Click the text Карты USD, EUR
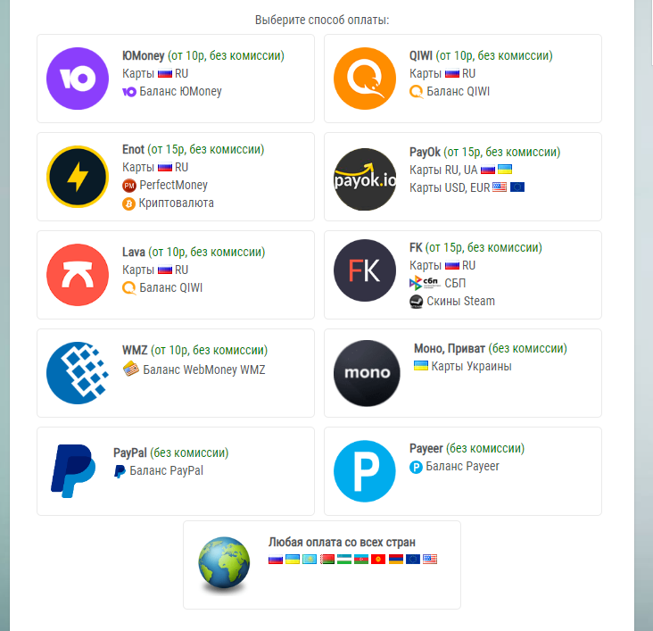Screen dimensions: 653x631 [450, 188]
